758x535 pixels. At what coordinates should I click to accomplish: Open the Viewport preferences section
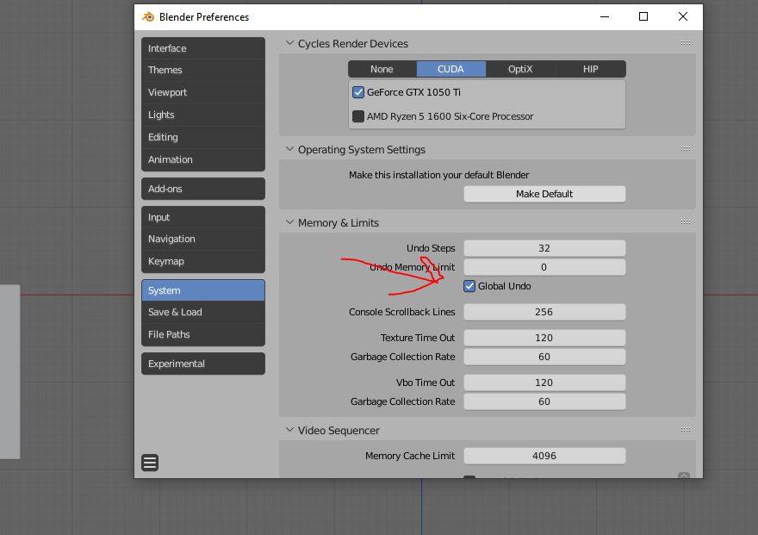203,92
